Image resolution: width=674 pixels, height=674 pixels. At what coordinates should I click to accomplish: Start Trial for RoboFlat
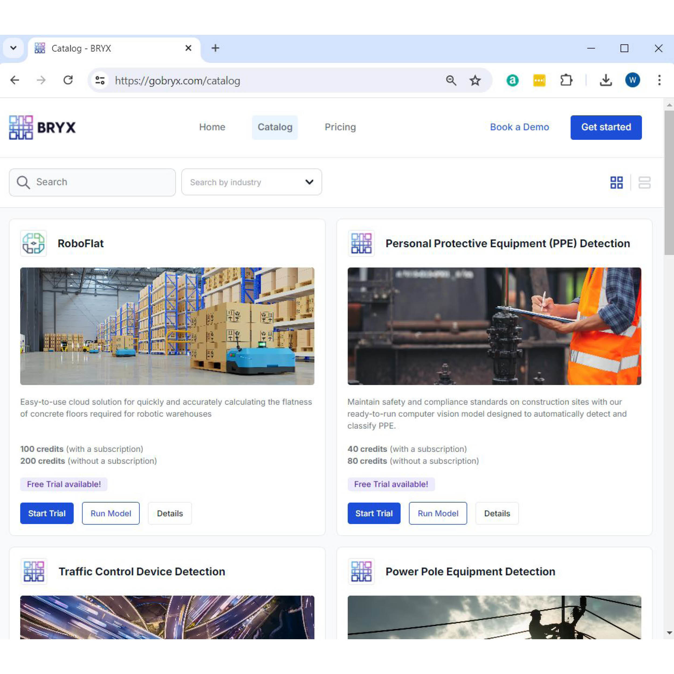pyautogui.click(x=47, y=513)
